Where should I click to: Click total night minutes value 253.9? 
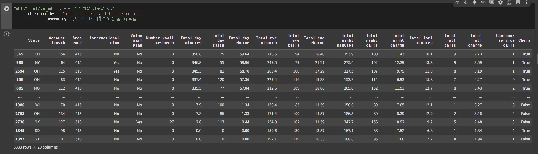(348, 54)
